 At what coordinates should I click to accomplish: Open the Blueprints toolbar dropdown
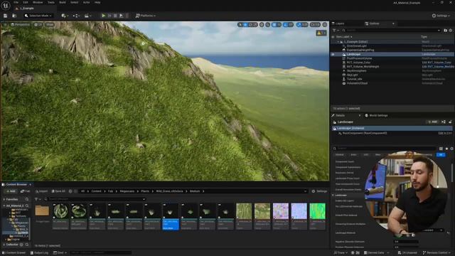click(x=76, y=16)
